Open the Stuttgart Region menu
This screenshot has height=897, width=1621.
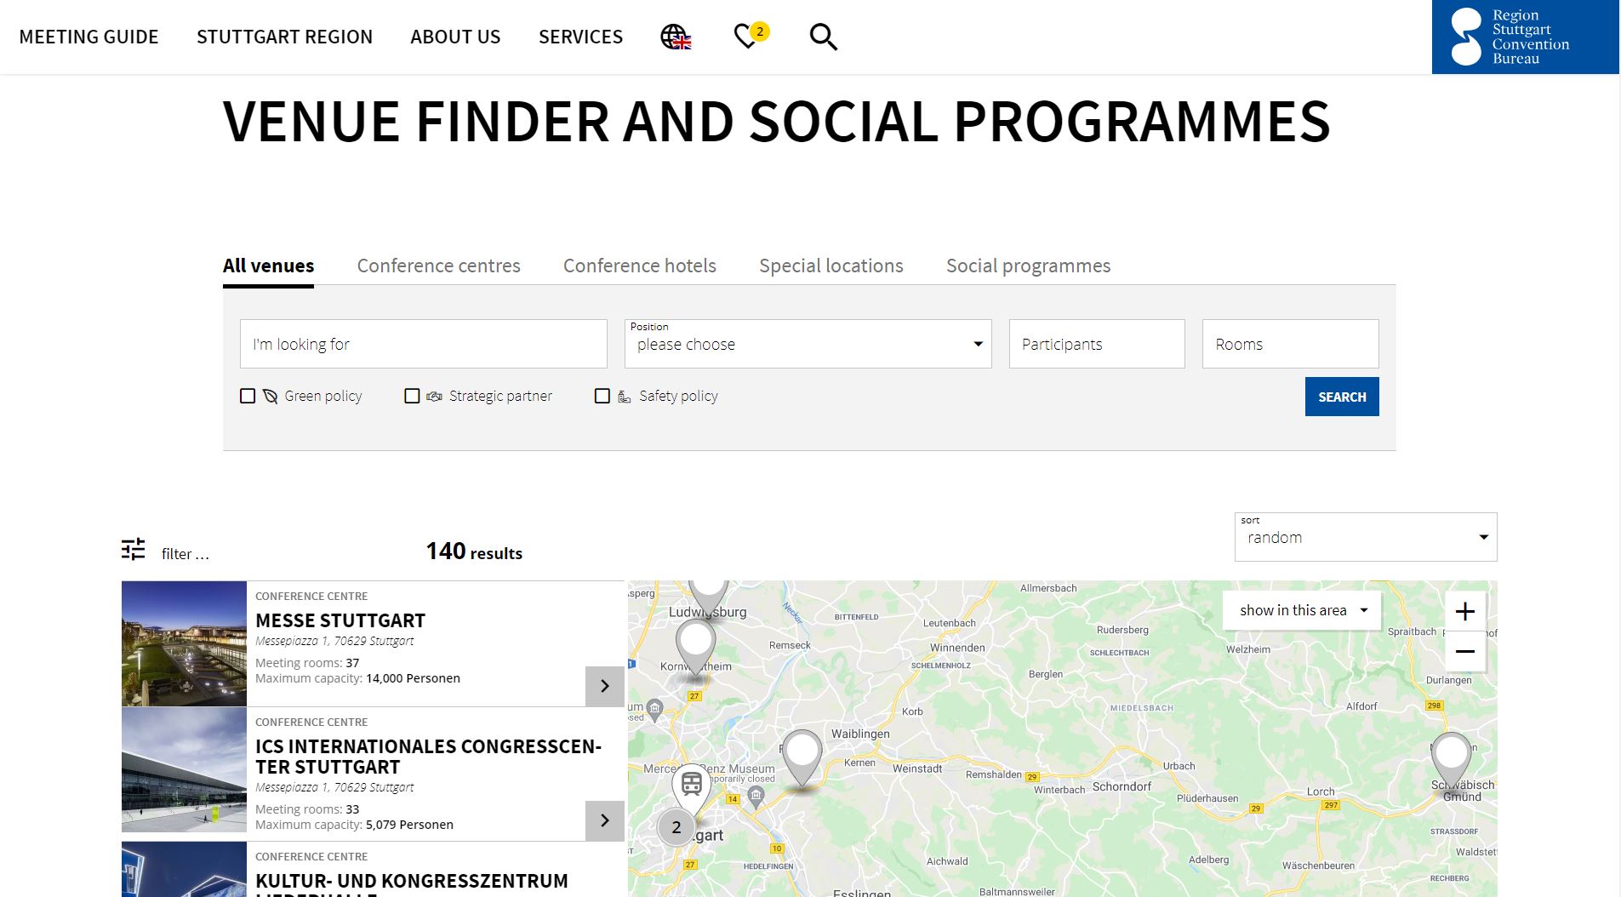click(284, 37)
